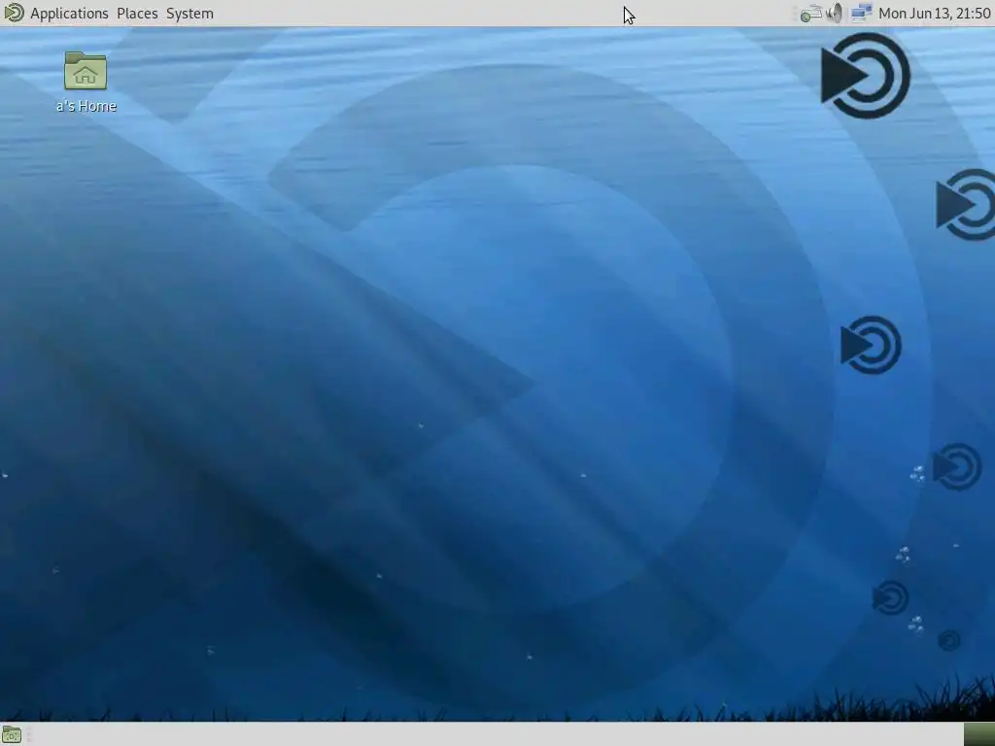Open the Applications menu
The image size is (995, 746).
click(69, 14)
